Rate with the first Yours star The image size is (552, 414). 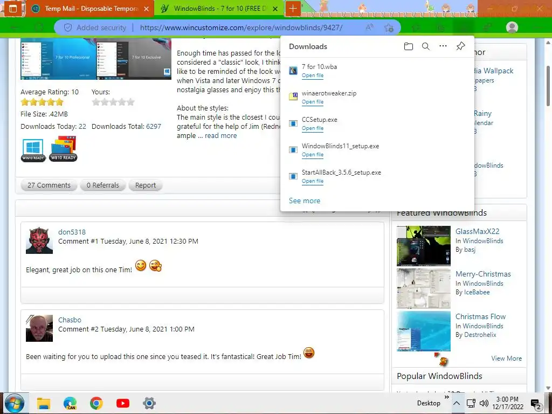click(x=96, y=102)
